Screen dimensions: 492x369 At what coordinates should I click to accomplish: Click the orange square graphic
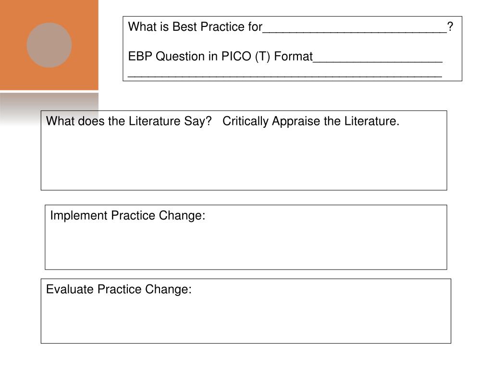pos(49,45)
